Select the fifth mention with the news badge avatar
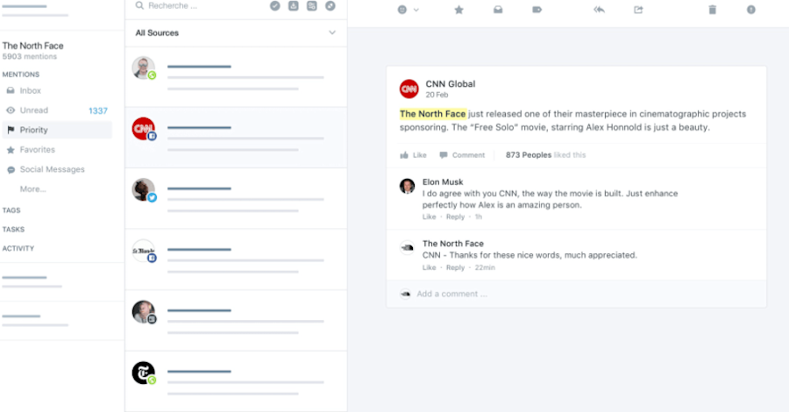The width and height of the screenshot is (789, 412). pos(236,320)
